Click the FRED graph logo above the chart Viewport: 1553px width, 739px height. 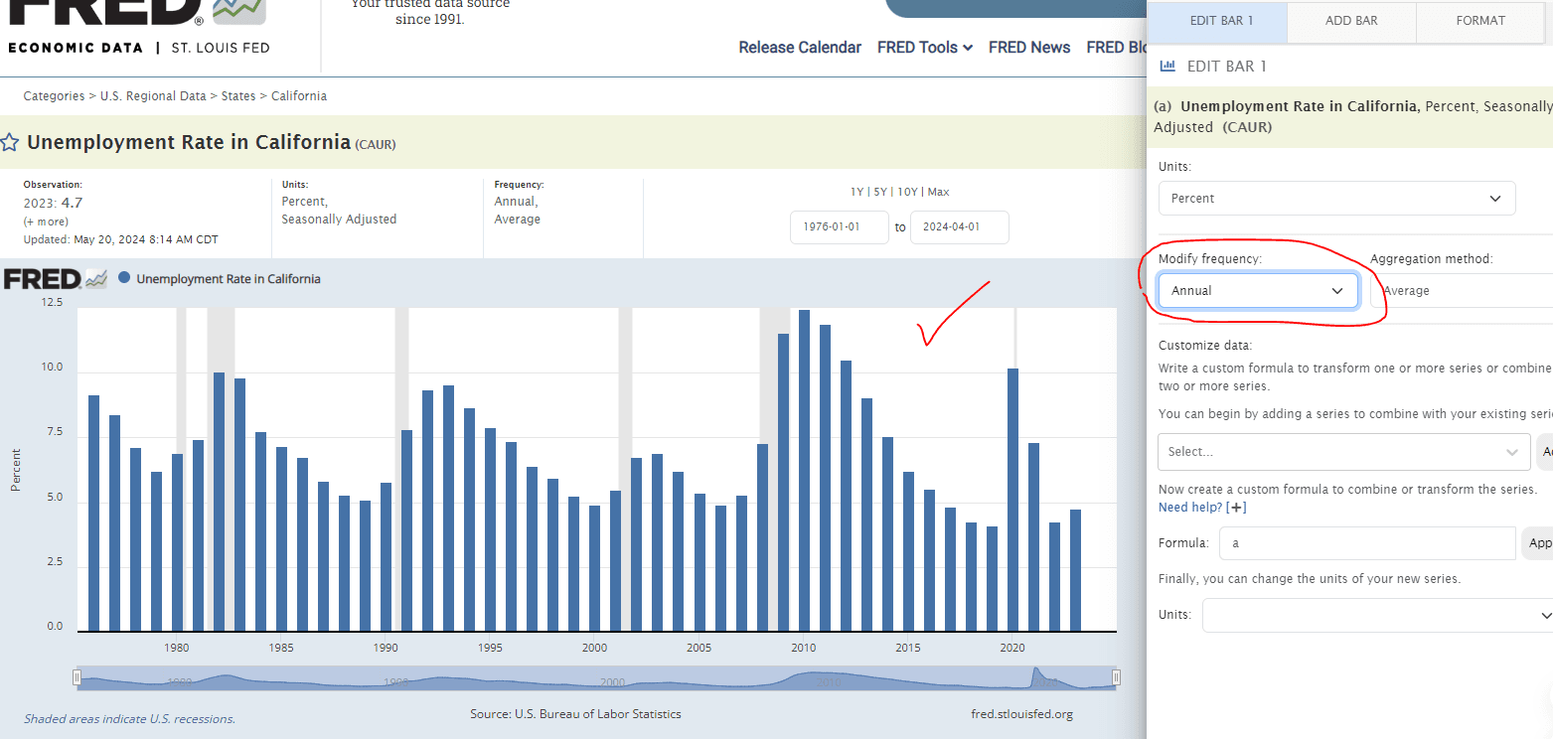[55, 279]
